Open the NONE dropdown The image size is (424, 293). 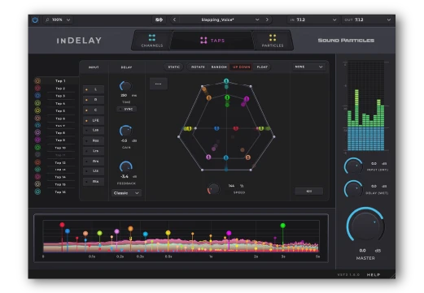point(308,67)
